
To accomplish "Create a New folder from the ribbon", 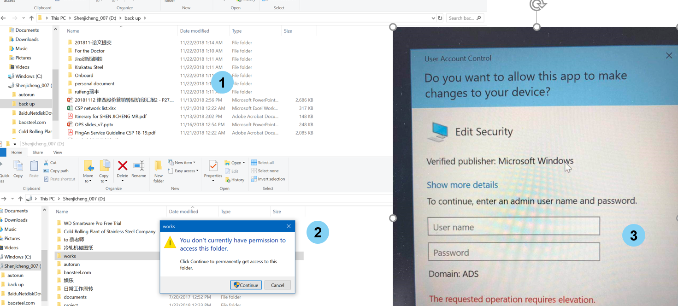I will click(x=159, y=171).
